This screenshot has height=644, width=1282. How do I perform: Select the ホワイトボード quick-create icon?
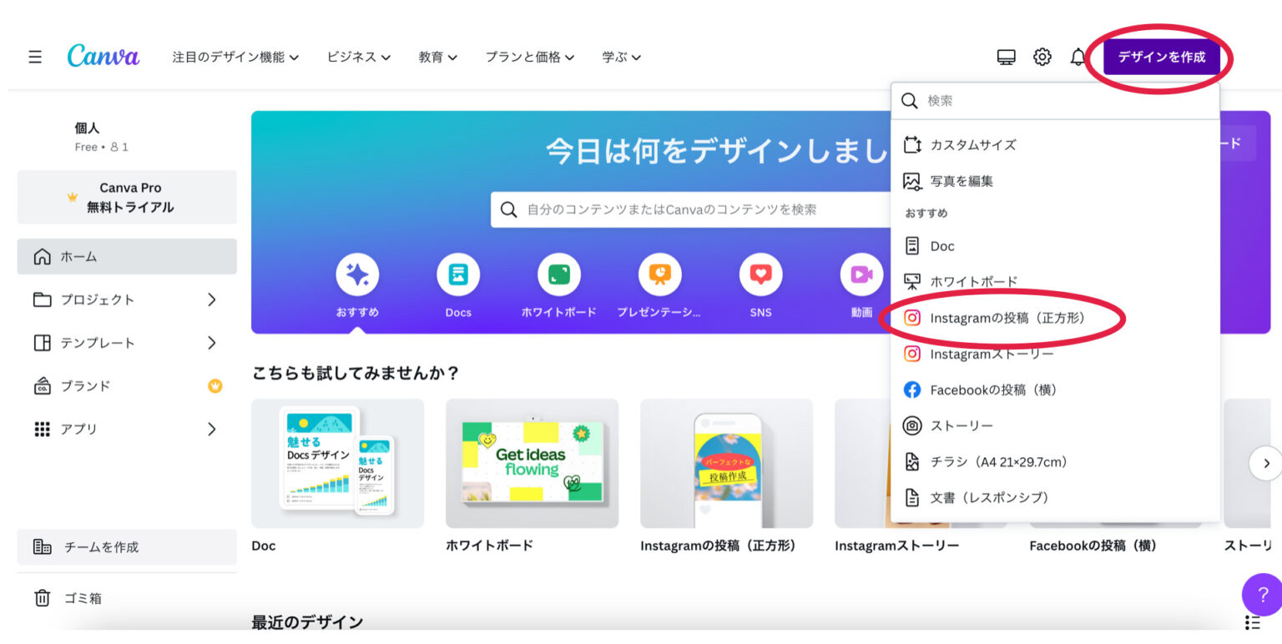tap(558, 274)
